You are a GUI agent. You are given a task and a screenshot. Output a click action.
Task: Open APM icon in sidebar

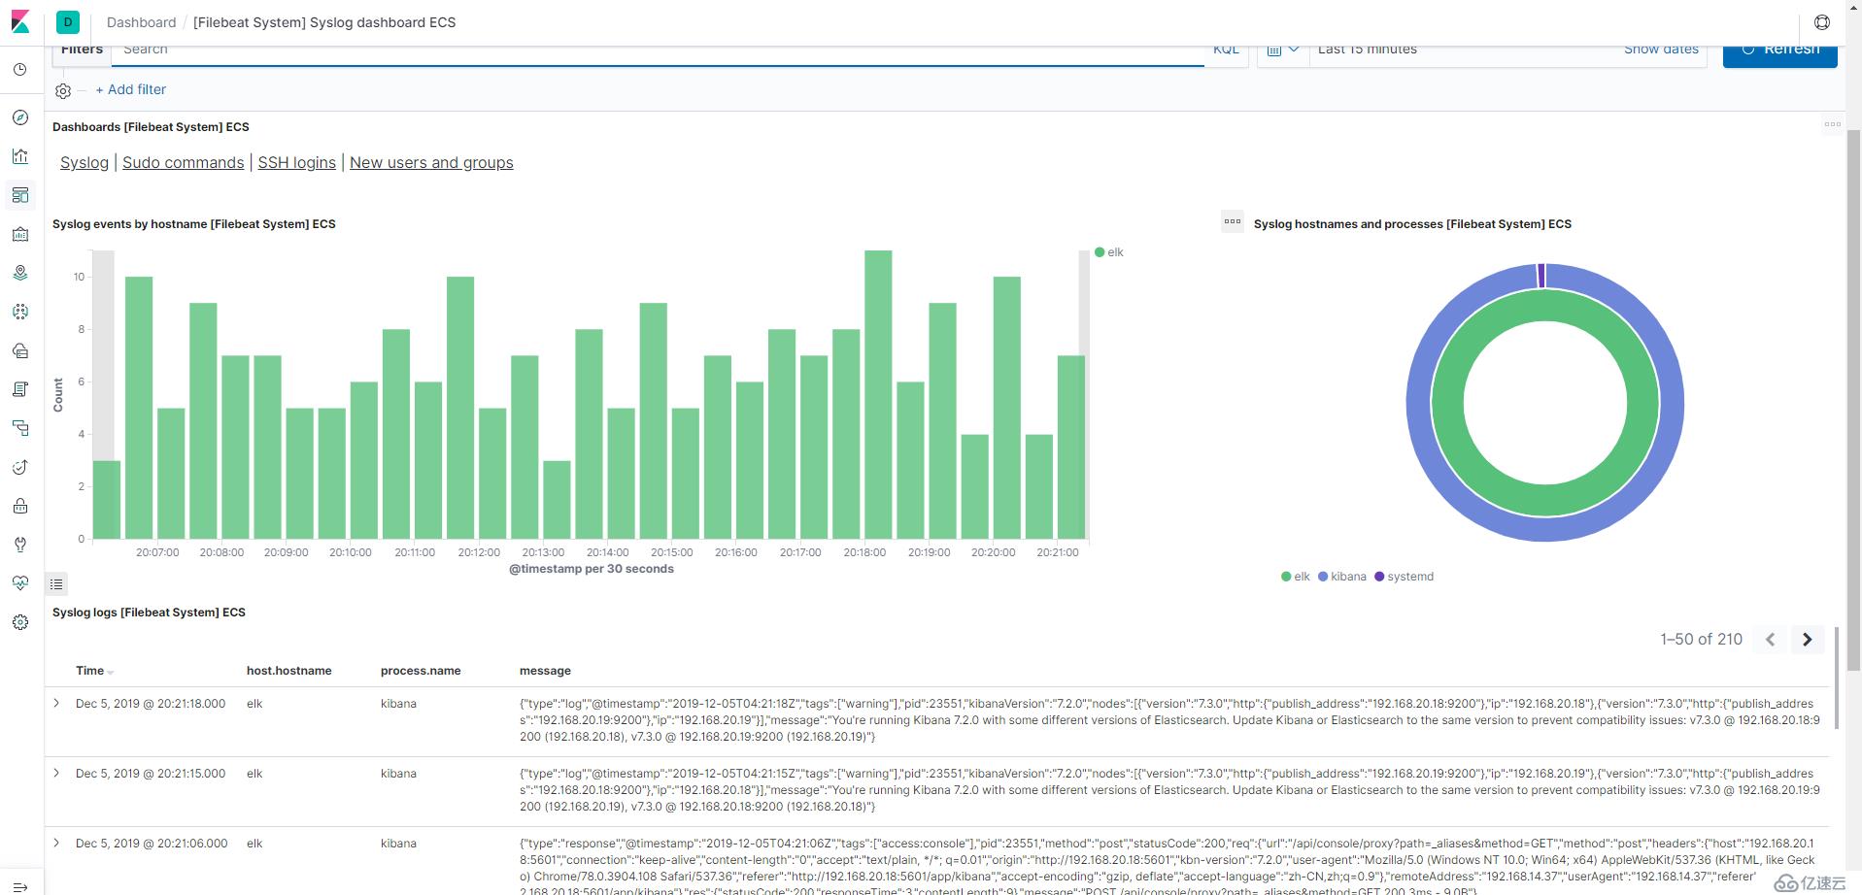(x=20, y=428)
